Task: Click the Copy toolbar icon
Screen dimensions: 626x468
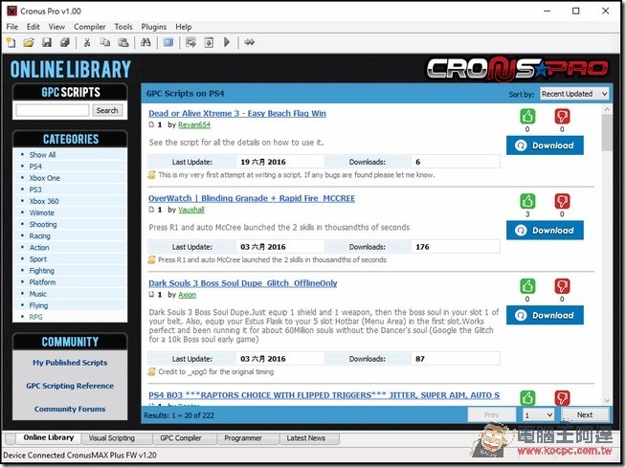Action: [105, 42]
